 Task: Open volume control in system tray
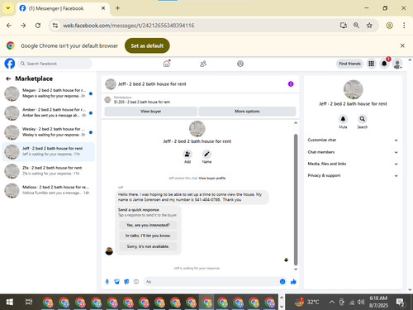(361, 303)
